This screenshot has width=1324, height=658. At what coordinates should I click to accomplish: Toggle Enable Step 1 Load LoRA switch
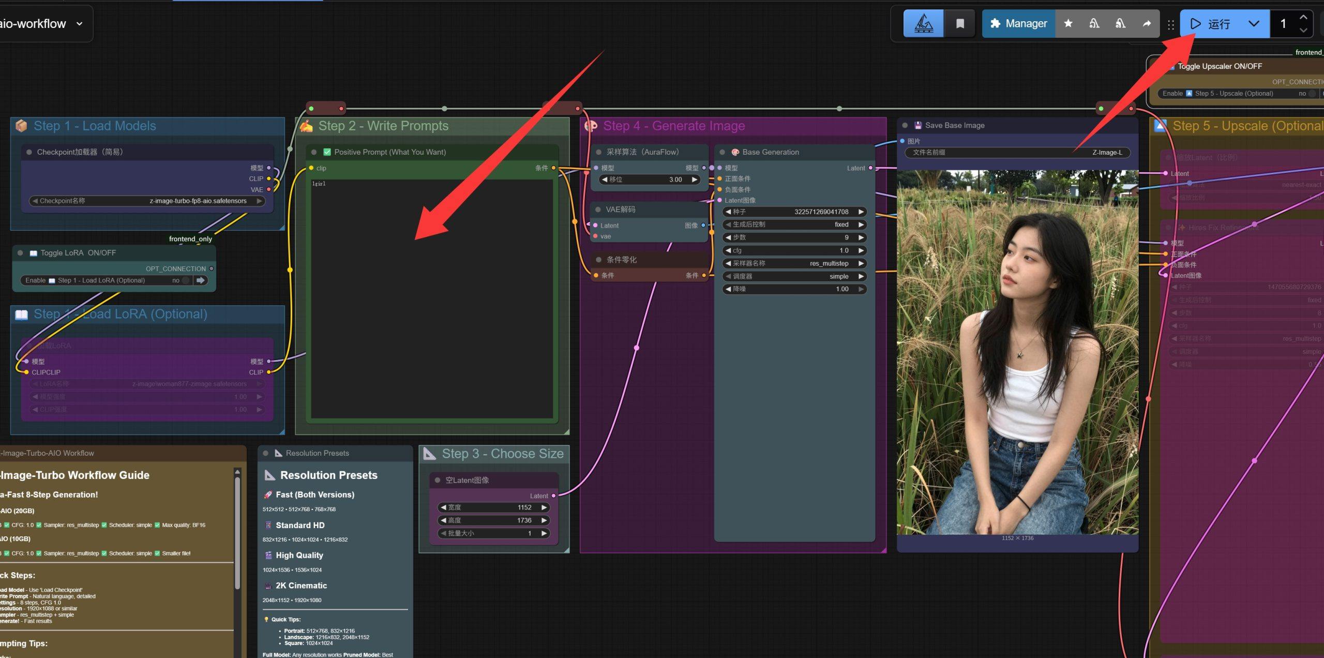click(185, 280)
